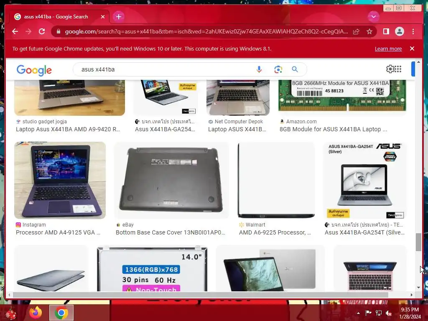Open the Net Computer Depok laptop image

[238, 98]
